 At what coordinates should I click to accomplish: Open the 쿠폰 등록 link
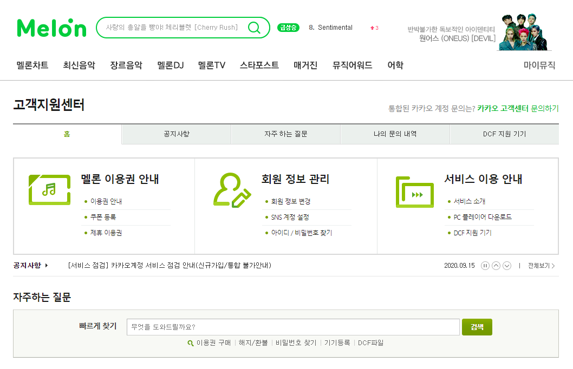103,217
